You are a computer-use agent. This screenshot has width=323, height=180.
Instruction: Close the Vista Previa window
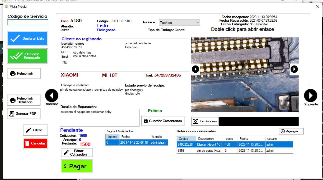point(318,7)
